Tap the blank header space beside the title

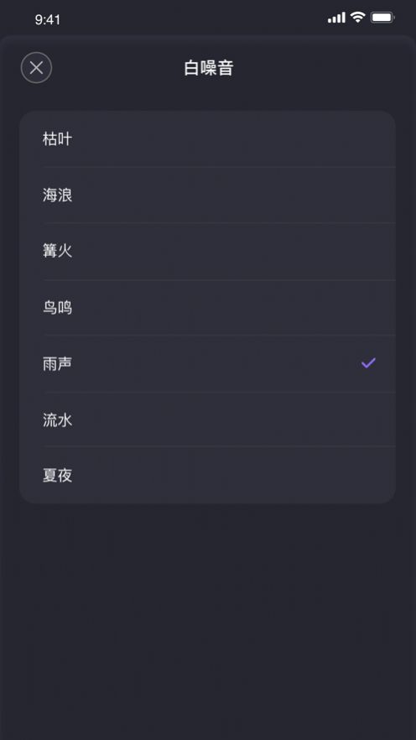(x=315, y=68)
